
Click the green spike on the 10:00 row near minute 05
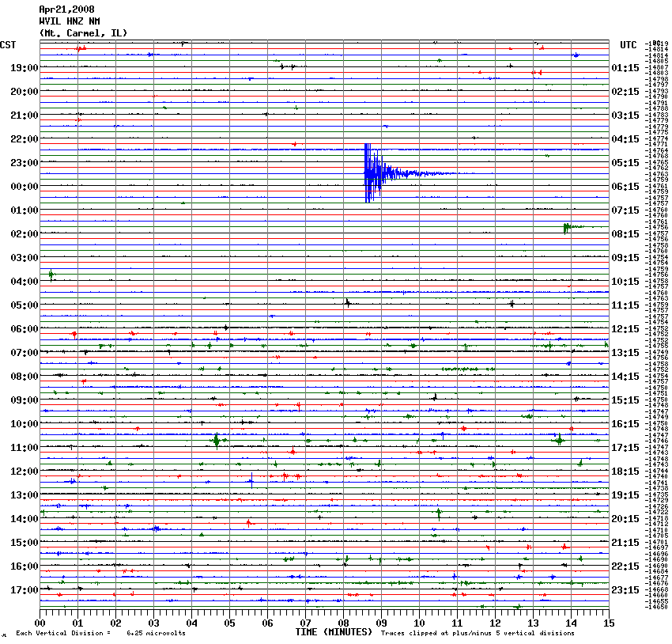point(217,441)
